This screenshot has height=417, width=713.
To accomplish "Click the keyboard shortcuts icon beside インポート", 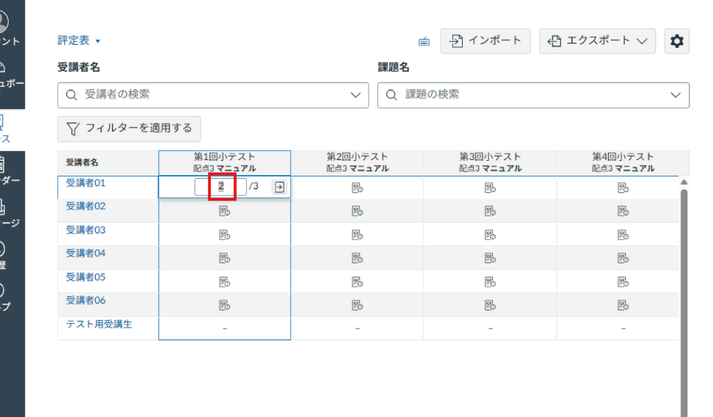I will coord(424,41).
